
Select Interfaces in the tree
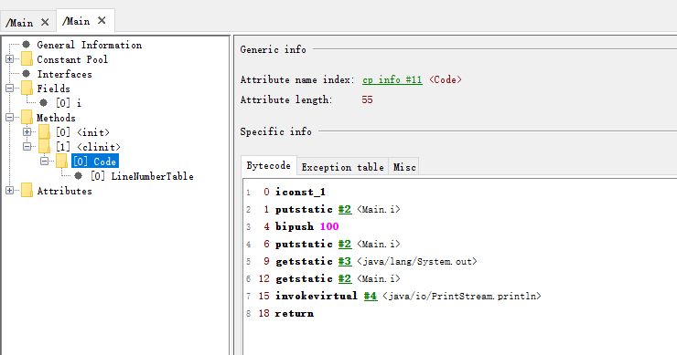[x=64, y=74]
